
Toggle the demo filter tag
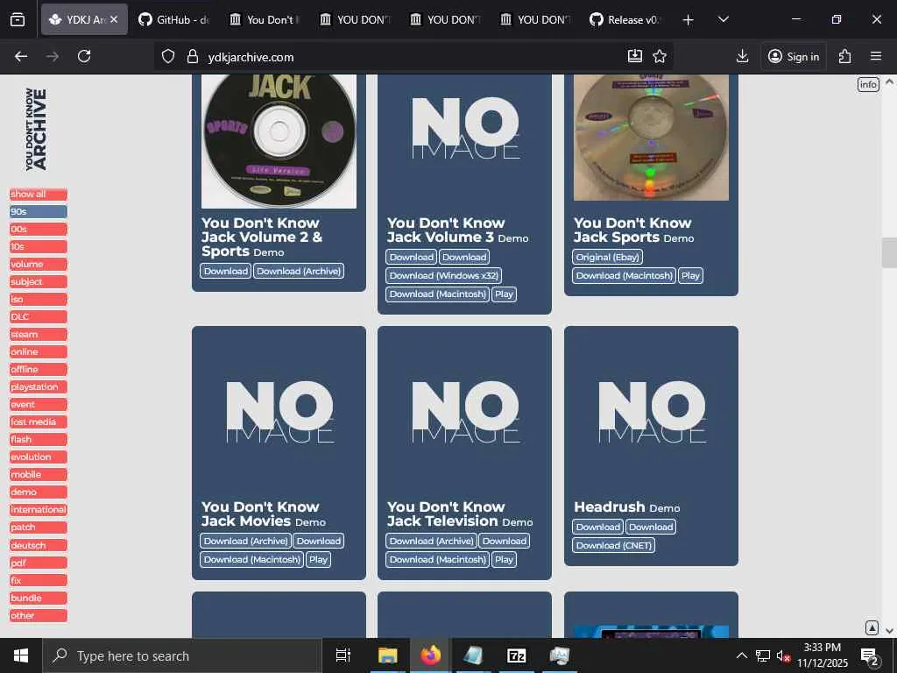click(39, 492)
